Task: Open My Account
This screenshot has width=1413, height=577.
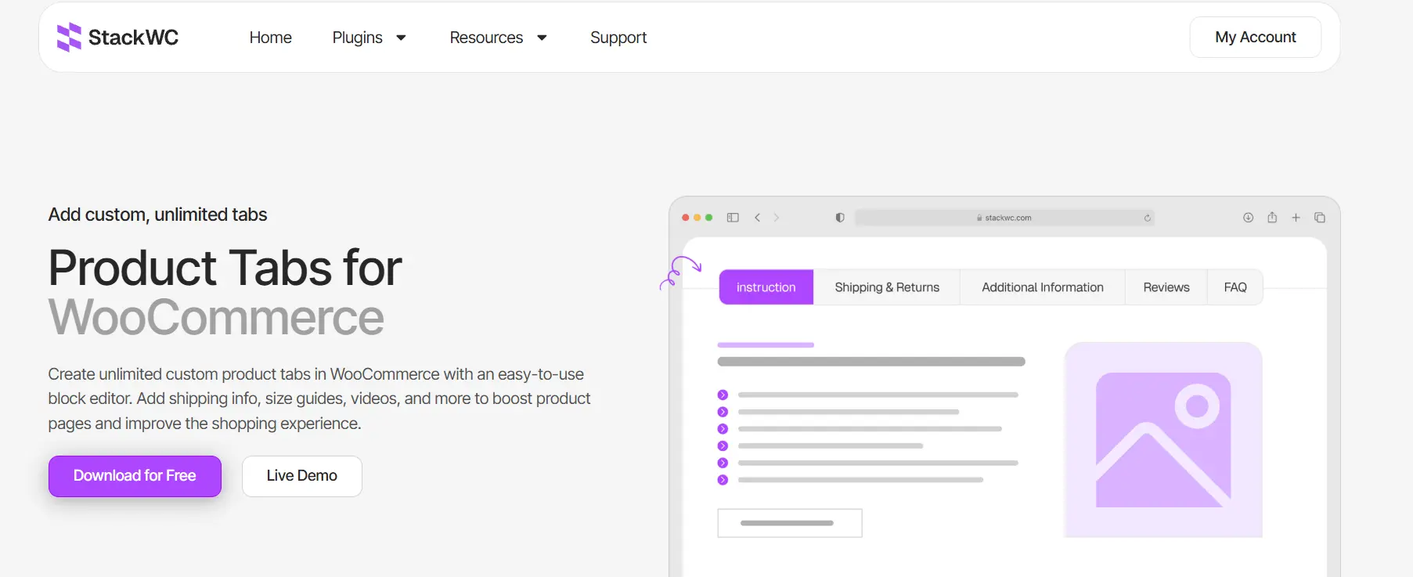Action: tap(1255, 37)
